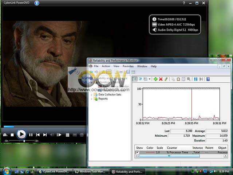Open the Favorites menu

pyautogui.click(x=128, y=66)
